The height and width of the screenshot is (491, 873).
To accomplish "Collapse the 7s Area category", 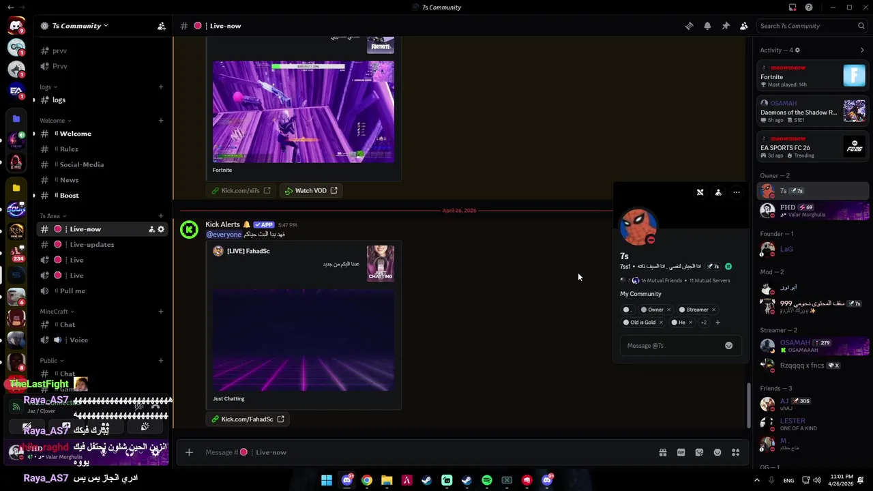I will [x=53, y=216].
